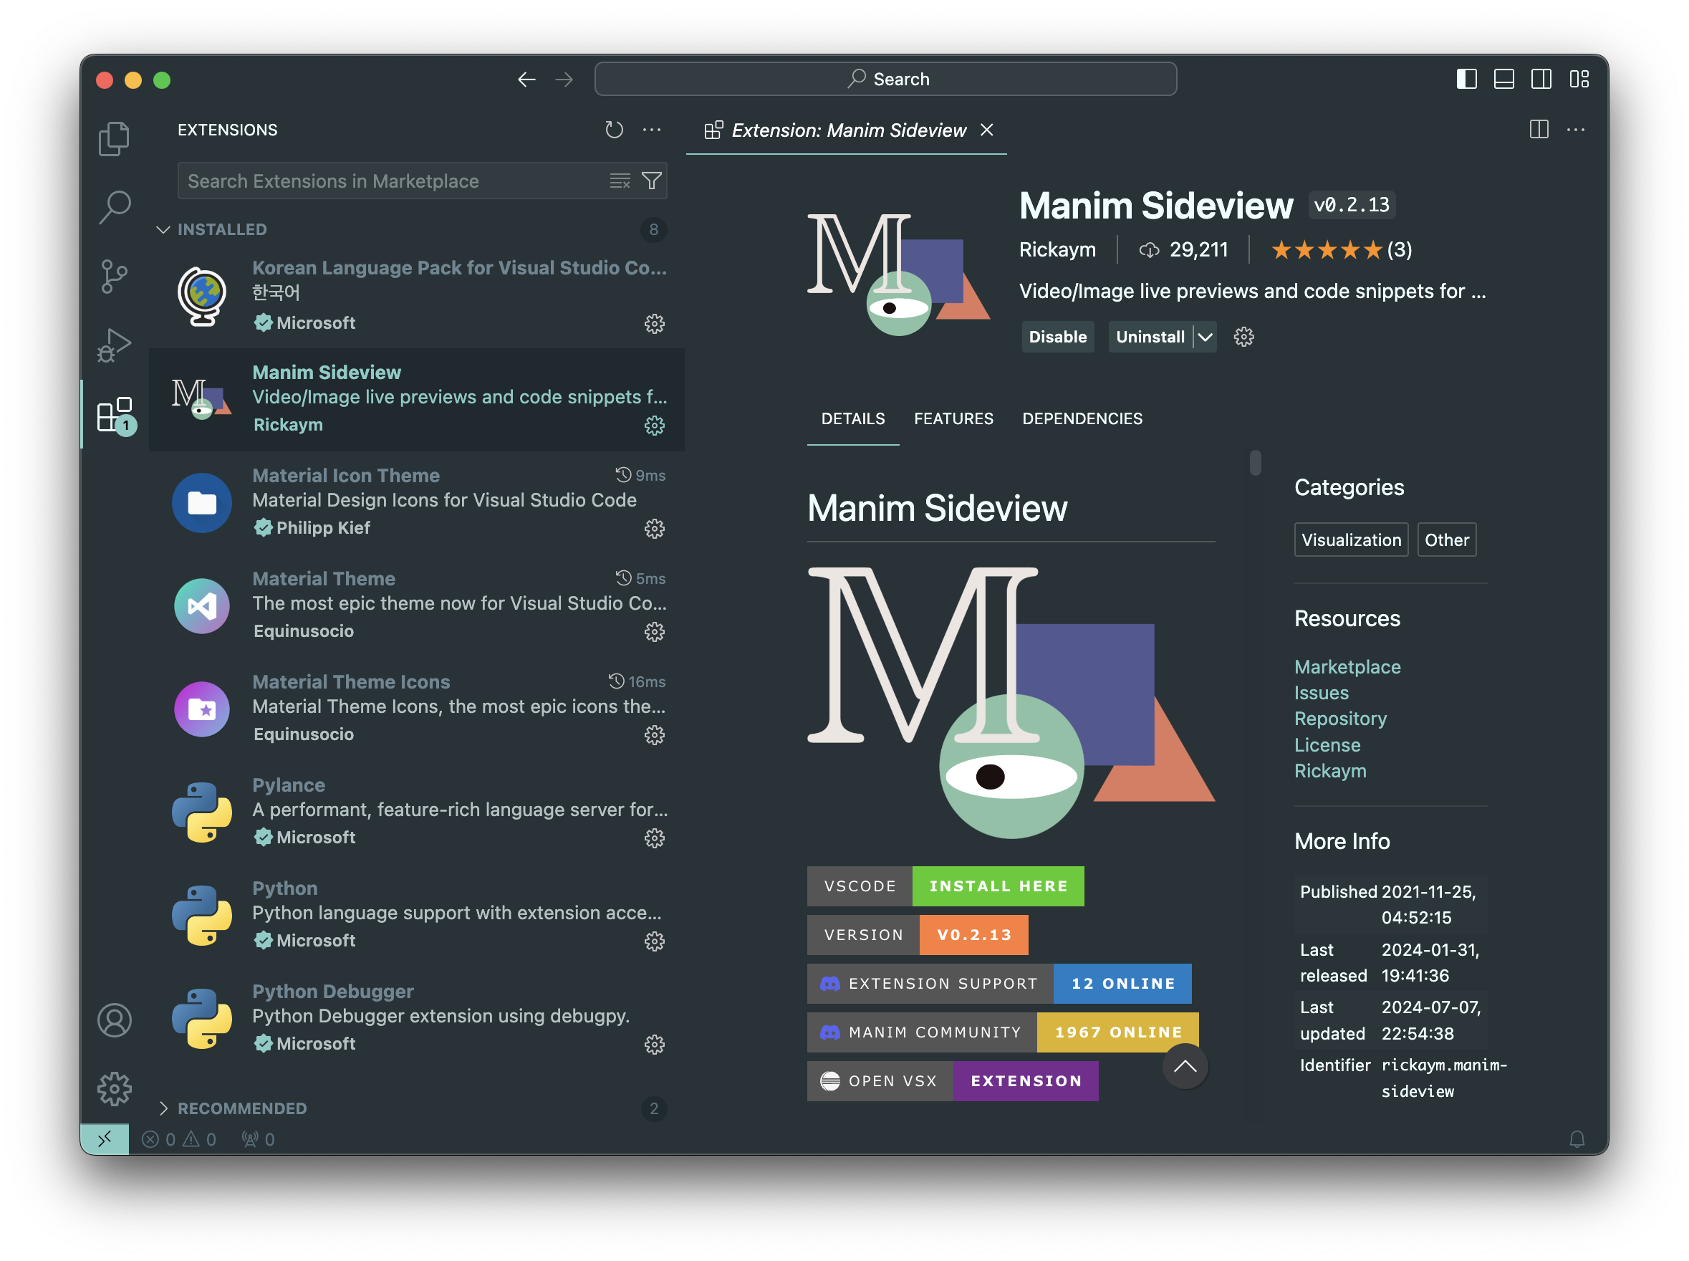Viewport: 1689px width, 1261px height.
Task: Open Extensions views and more actions
Action: click(652, 130)
